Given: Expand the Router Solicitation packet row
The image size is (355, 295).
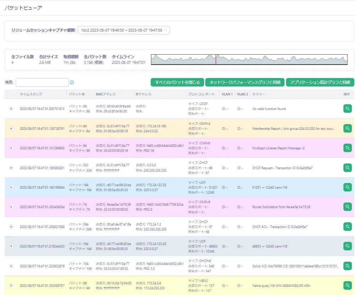Looking at the screenshot, I should coord(11,207).
